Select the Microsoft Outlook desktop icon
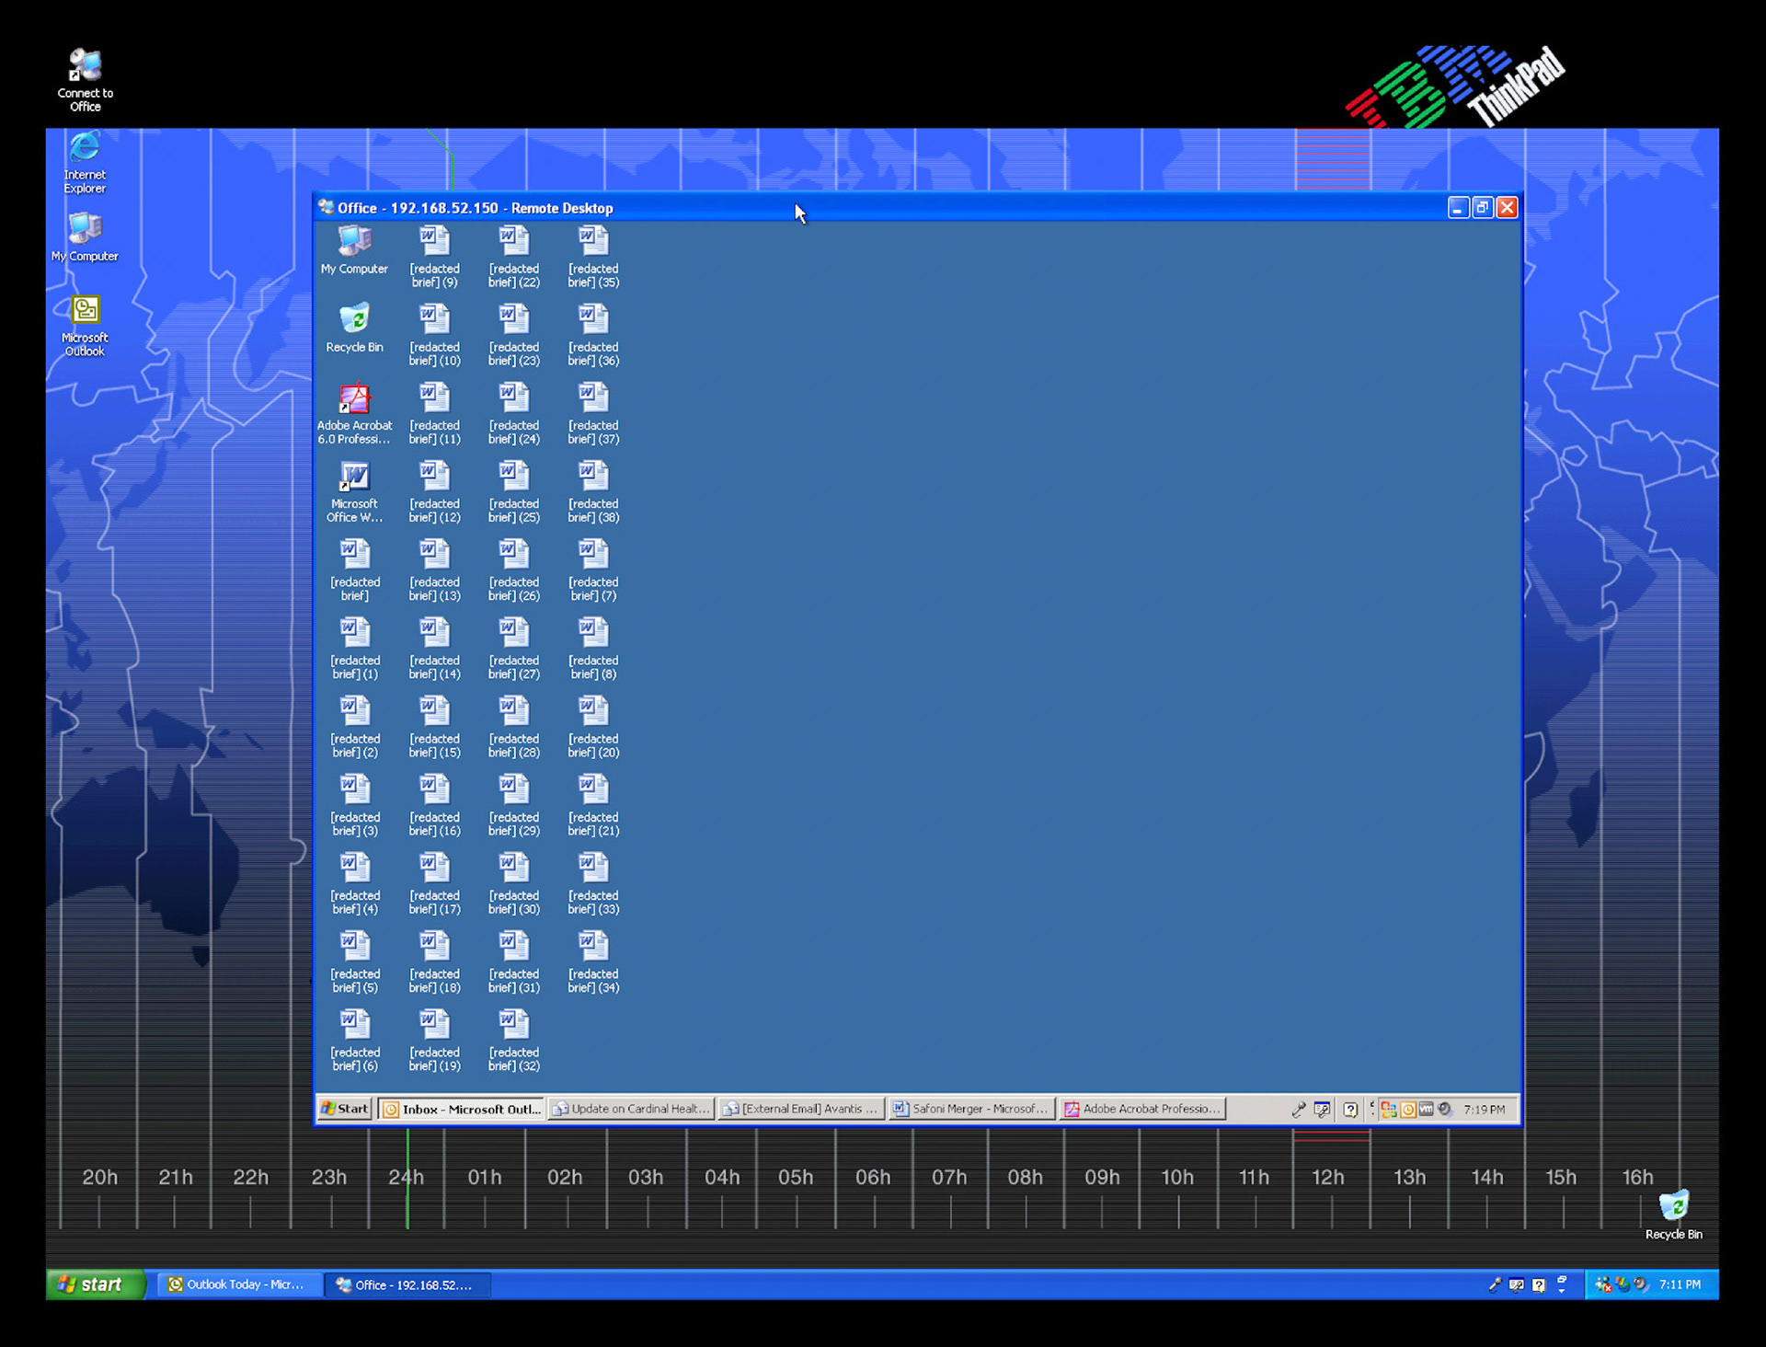 pyautogui.click(x=85, y=311)
